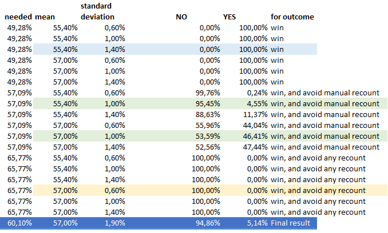
Task: Select the "NO" column header
Action: [x=181, y=17]
